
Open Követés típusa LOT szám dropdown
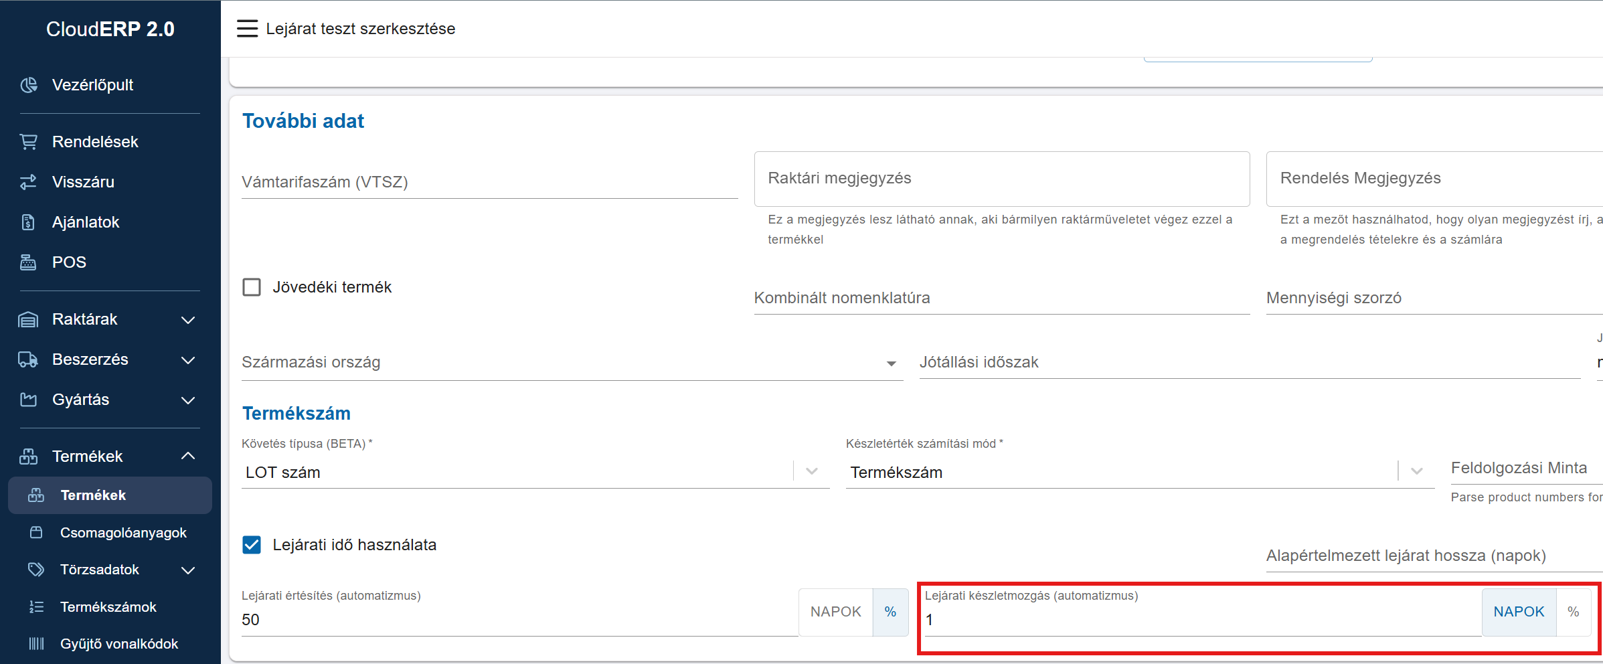coord(811,472)
